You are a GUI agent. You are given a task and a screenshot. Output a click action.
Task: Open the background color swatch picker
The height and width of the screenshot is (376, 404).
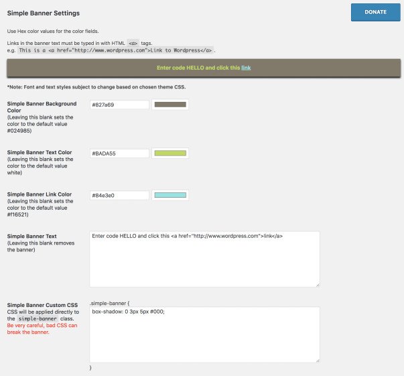click(170, 105)
